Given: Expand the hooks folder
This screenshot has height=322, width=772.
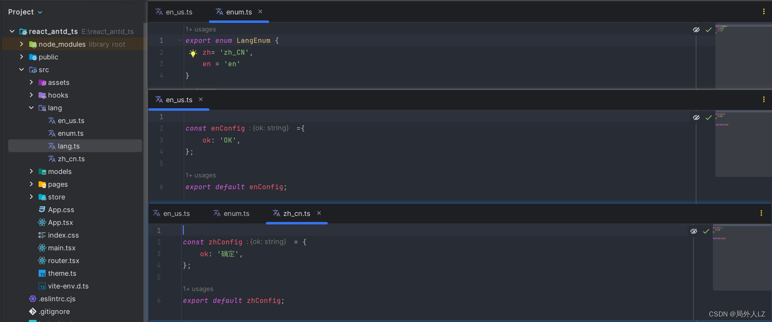Looking at the screenshot, I should click(31, 95).
